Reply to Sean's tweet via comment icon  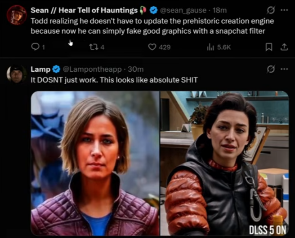point(35,47)
